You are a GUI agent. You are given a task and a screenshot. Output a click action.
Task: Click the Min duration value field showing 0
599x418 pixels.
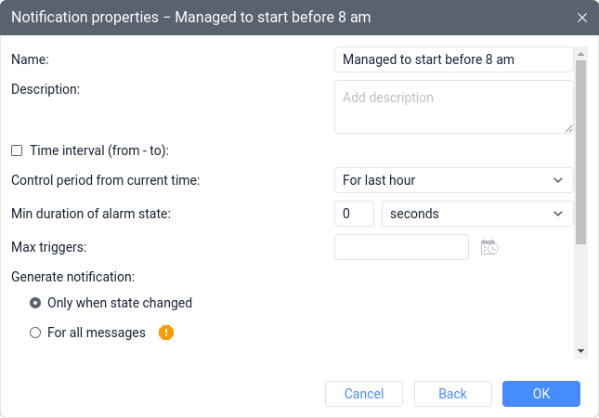(353, 214)
